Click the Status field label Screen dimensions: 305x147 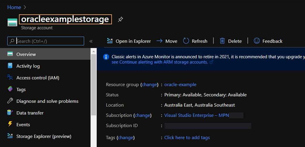[112, 95]
